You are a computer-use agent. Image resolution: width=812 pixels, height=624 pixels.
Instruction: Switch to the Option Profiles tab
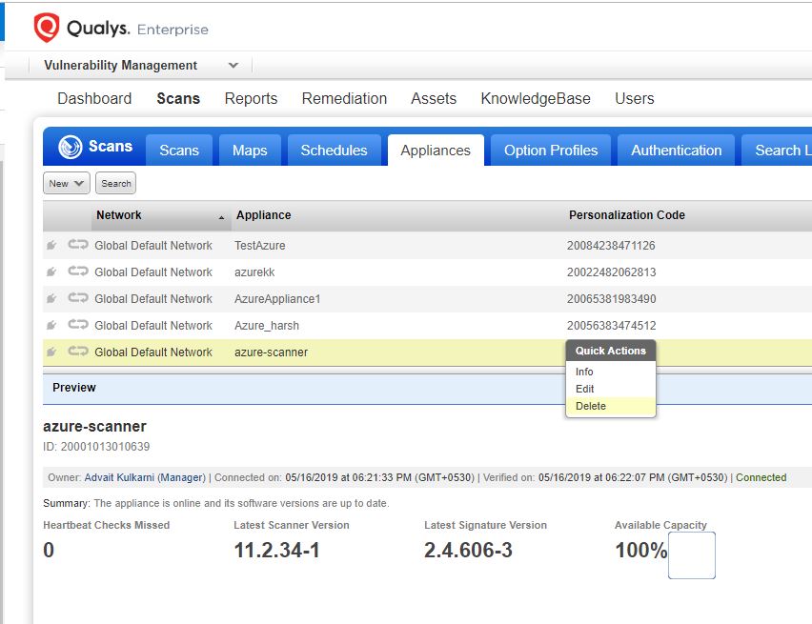pos(551,151)
